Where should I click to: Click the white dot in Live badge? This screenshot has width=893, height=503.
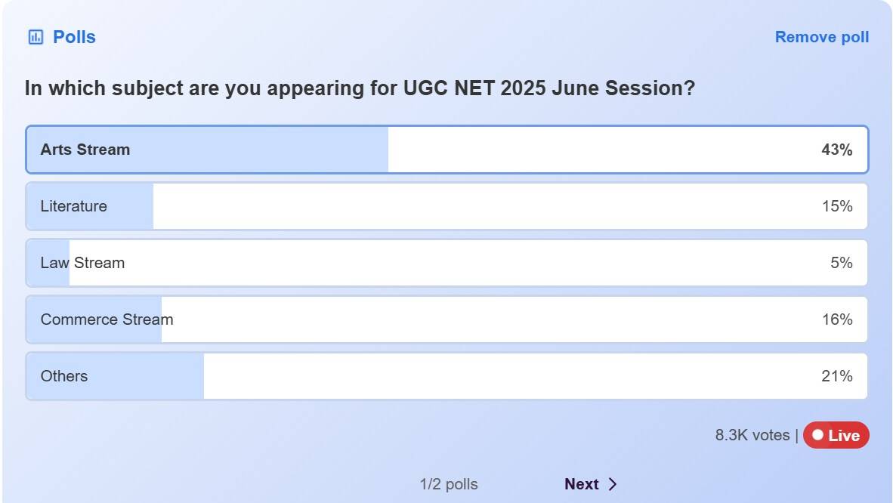coord(817,435)
